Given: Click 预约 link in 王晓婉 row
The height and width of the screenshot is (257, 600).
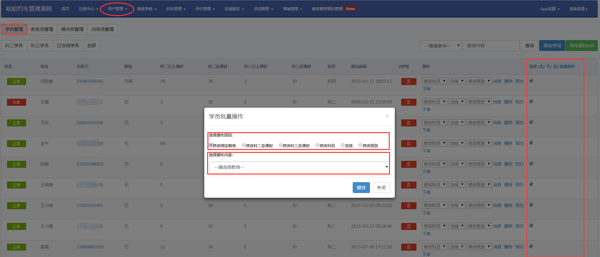Looking at the screenshot, I should coord(519,185).
